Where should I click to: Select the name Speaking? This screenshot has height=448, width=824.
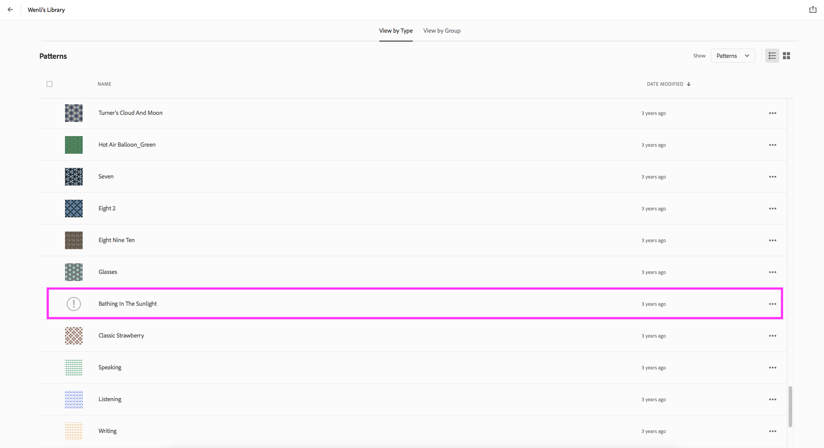[110, 367]
